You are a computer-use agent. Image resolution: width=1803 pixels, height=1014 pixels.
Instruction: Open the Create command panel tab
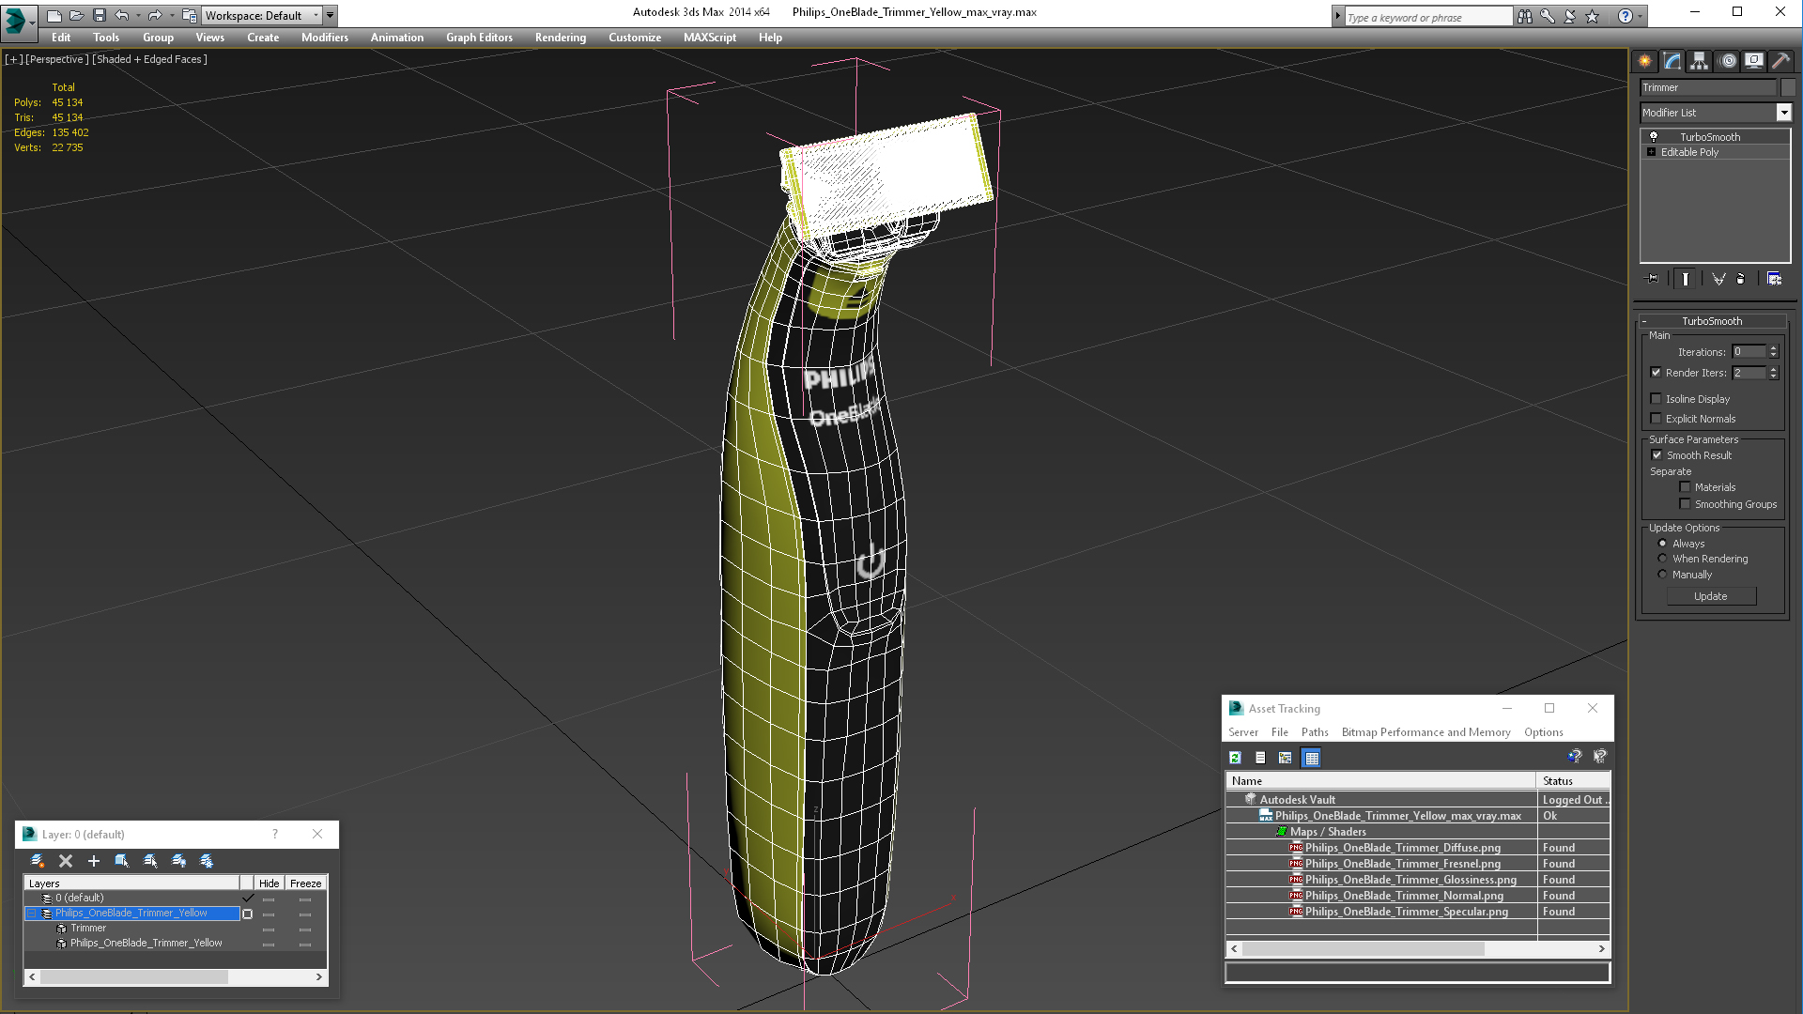click(x=1645, y=61)
